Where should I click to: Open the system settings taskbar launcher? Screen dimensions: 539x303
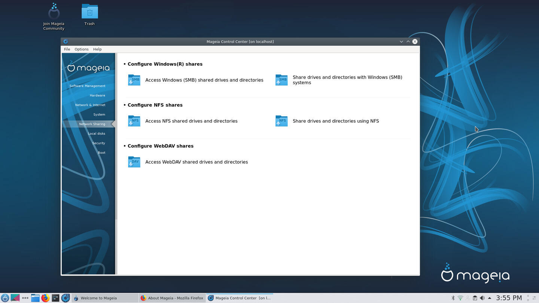point(55,298)
